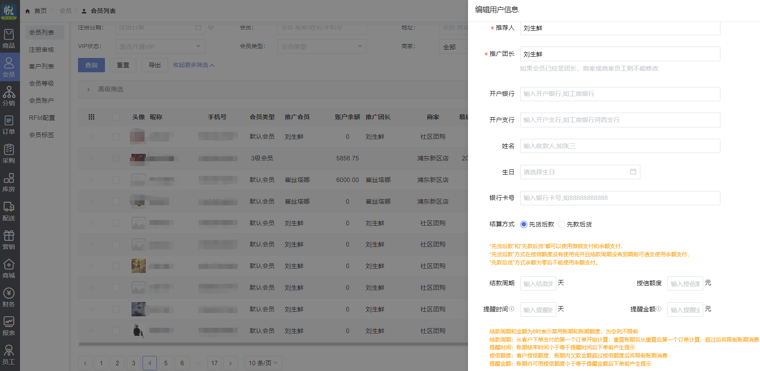Viewport: 760px width, 371px height.
Task: Open the 配送 (Delivery) sidebar icon
Action: pyautogui.click(x=9, y=211)
